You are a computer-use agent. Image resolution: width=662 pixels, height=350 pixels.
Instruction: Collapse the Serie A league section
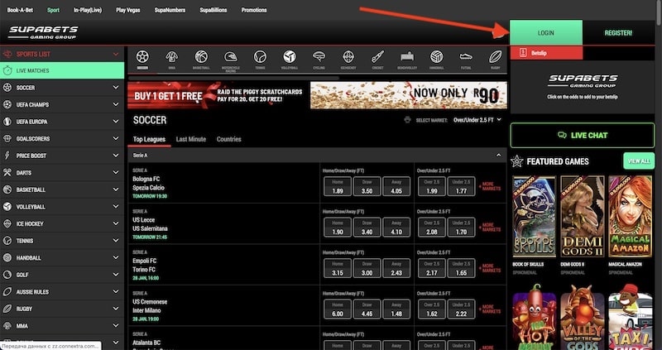[499, 156]
